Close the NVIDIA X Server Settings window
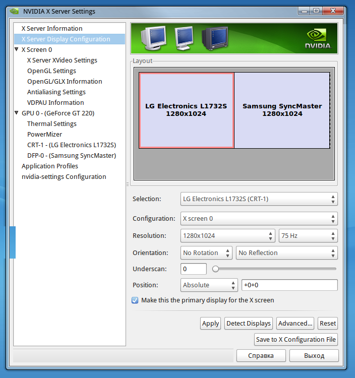Viewport: 355px width, 378px height. tap(333, 11)
